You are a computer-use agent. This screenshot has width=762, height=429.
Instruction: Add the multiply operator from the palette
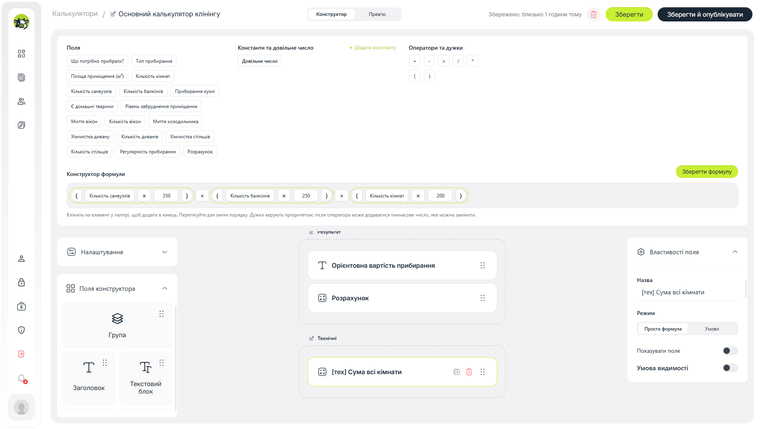point(444,61)
